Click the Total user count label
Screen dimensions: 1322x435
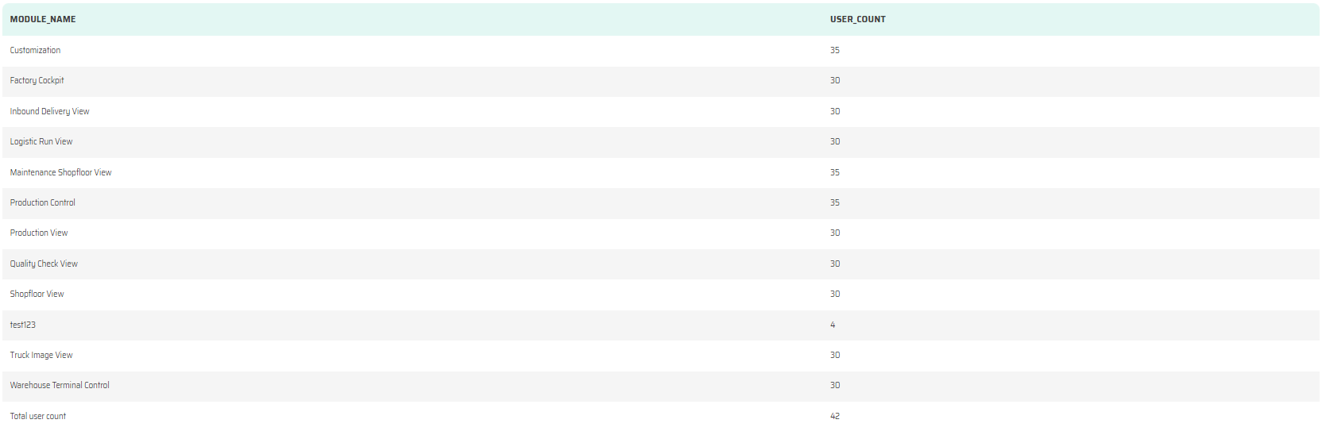(x=38, y=416)
